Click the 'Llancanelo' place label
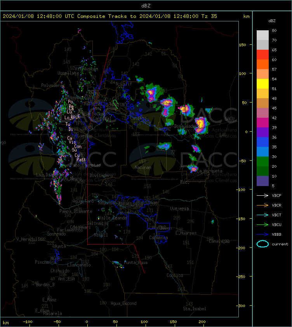 pos(79,265)
